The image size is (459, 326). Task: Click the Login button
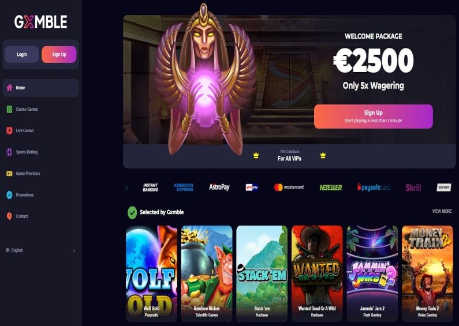pyautogui.click(x=22, y=54)
